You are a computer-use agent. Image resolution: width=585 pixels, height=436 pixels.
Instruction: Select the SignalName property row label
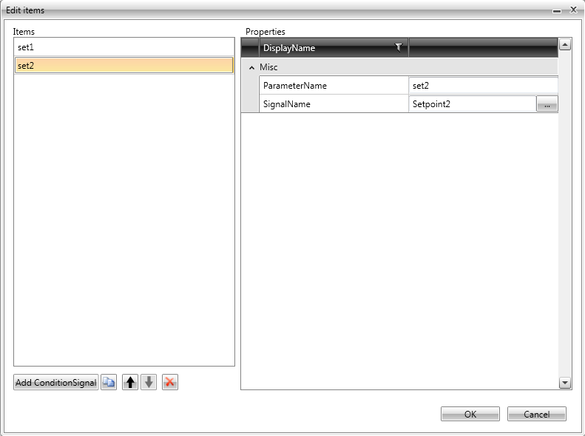[x=333, y=104]
